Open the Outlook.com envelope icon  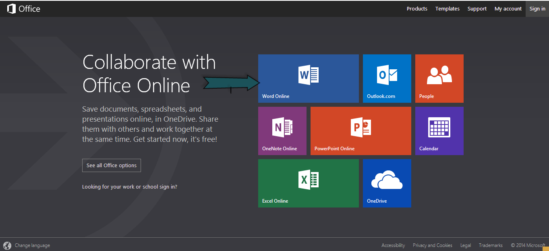387,75
